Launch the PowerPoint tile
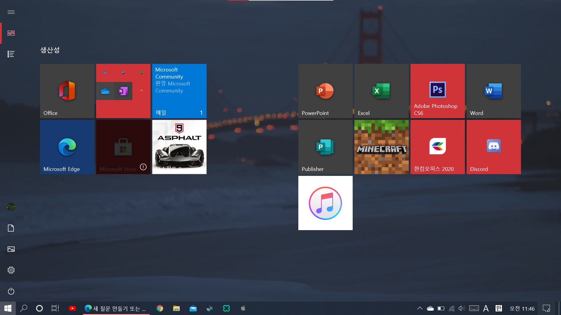The image size is (561, 315). pyautogui.click(x=325, y=91)
